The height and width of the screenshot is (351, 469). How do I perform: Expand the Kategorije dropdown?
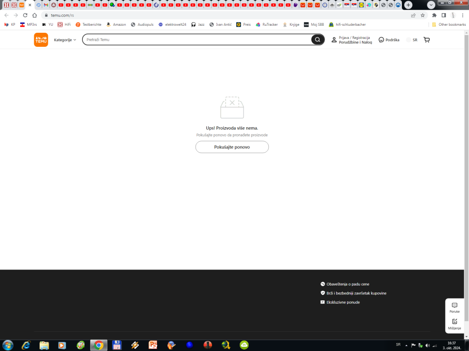(x=65, y=40)
